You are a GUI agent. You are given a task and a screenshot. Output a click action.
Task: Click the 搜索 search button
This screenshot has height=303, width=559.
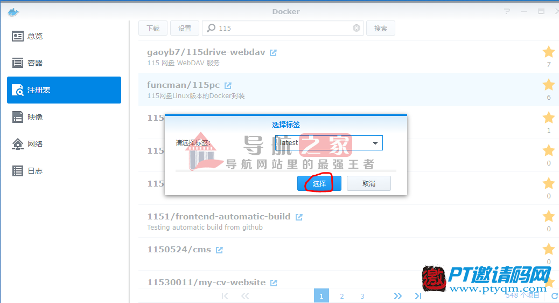point(381,28)
